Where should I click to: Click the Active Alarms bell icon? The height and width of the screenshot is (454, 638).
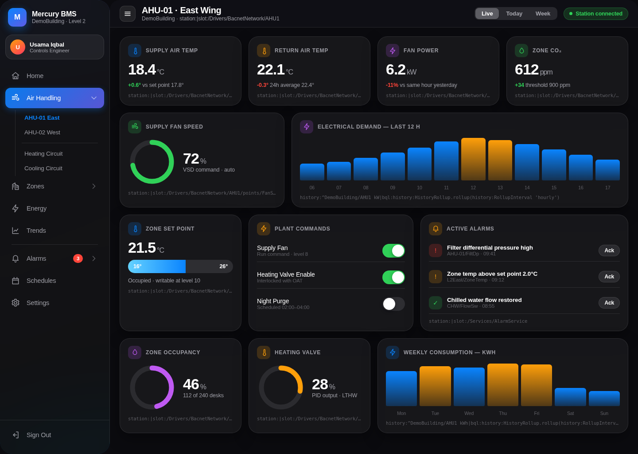click(436, 229)
